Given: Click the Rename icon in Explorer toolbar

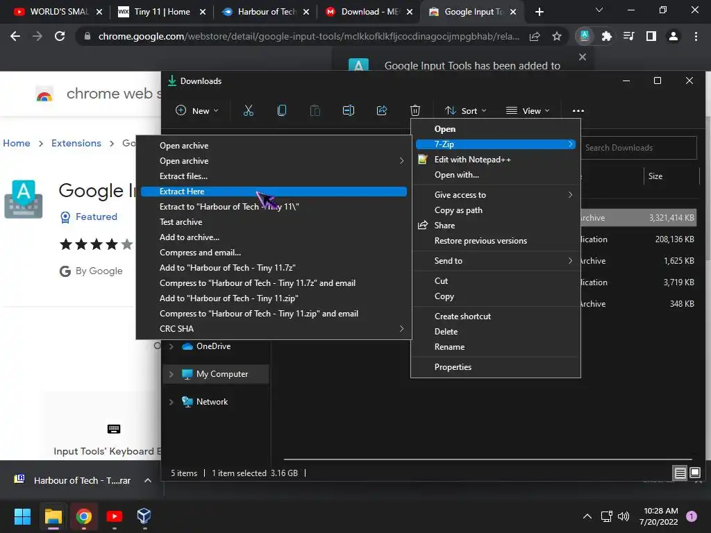Looking at the screenshot, I should pyautogui.click(x=349, y=110).
